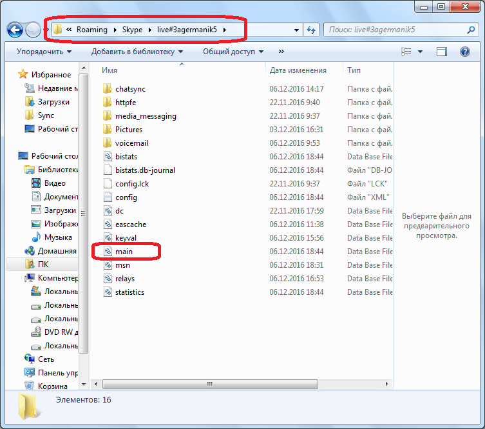Toggle the preview pane button

[441, 52]
